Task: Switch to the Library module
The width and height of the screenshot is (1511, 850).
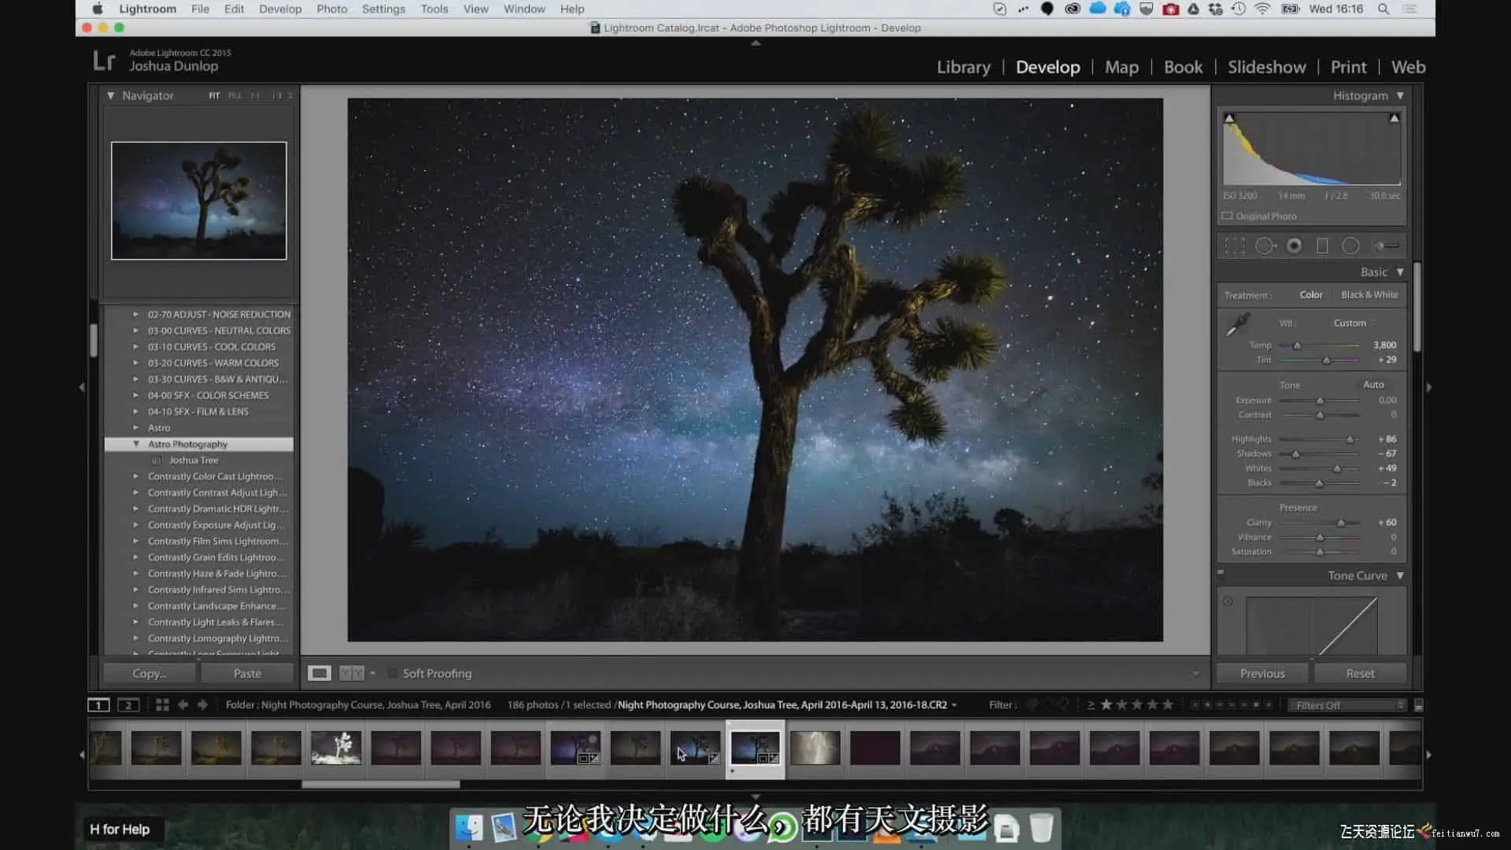Action: coord(963,68)
